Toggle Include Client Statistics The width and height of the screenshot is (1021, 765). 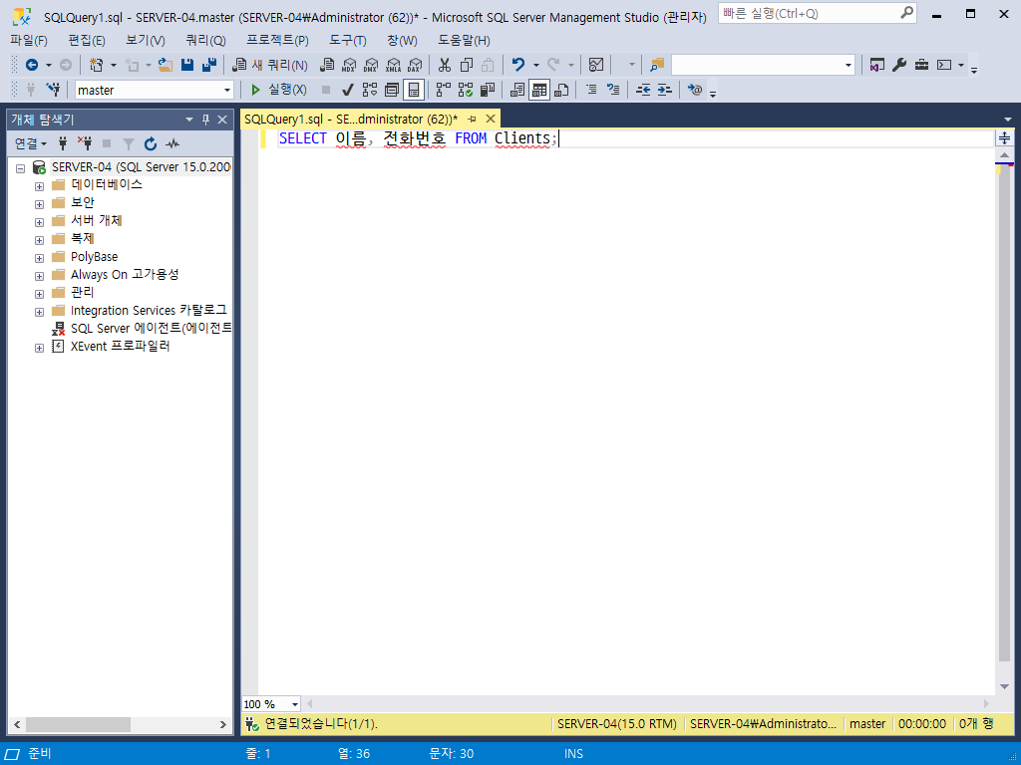tap(487, 90)
